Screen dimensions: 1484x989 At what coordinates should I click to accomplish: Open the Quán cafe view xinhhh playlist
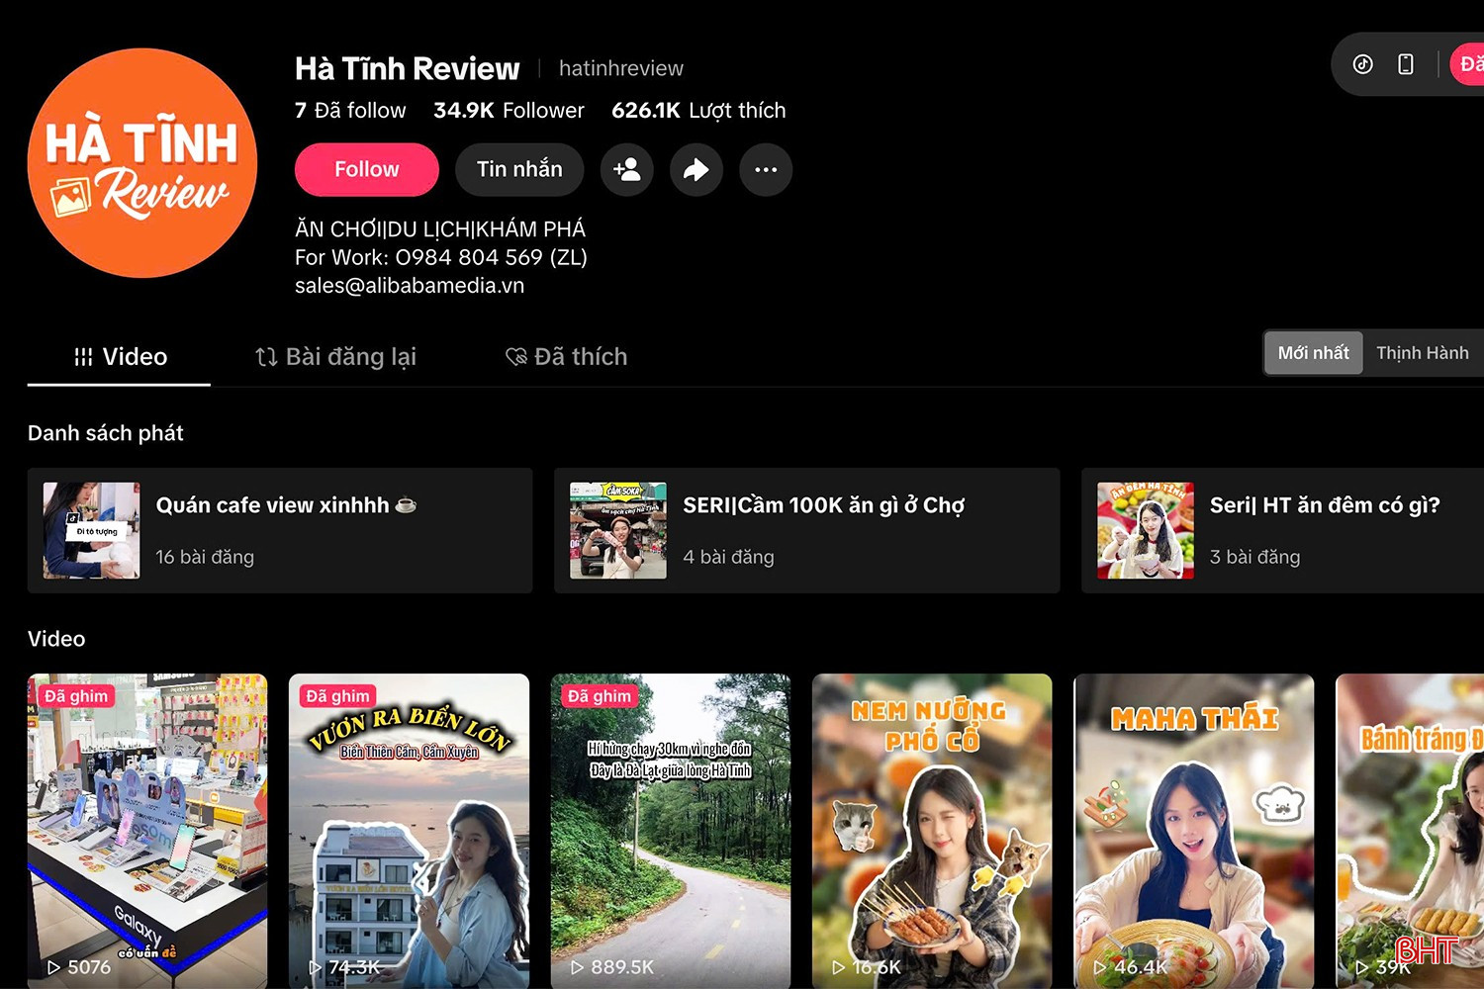(x=280, y=531)
